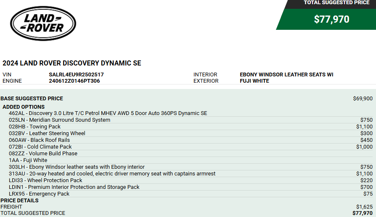The image size is (376, 217).
Task: Click the VIN label
Action: click(x=7, y=75)
